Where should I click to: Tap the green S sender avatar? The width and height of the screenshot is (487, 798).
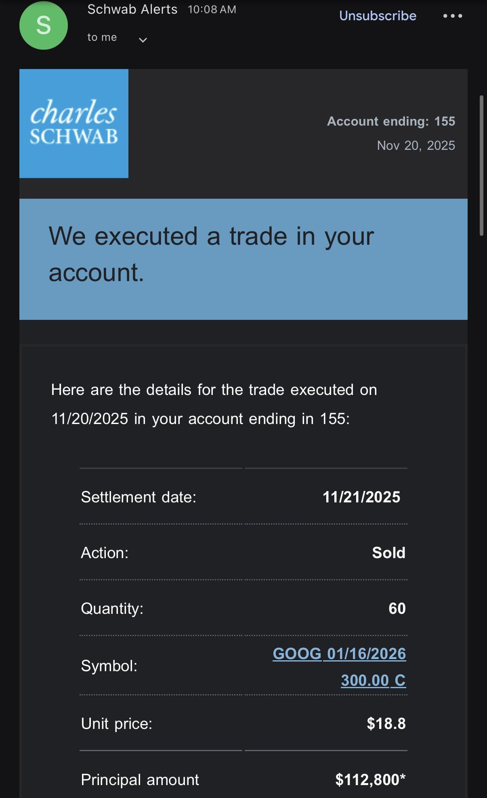coord(44,25)
